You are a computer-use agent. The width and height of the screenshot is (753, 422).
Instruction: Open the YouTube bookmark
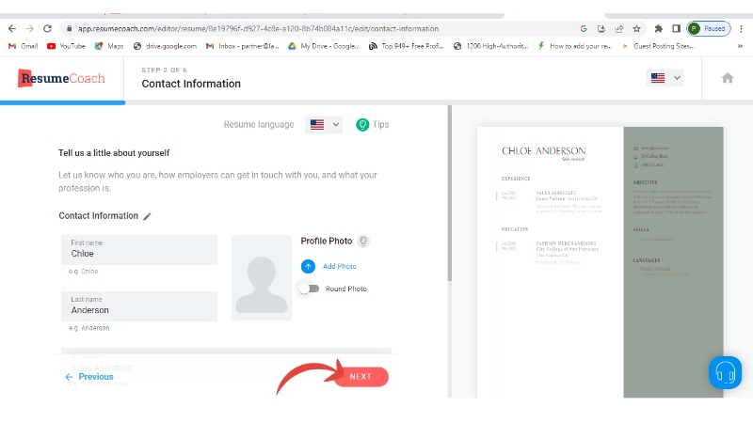click(x=66, y=45)
